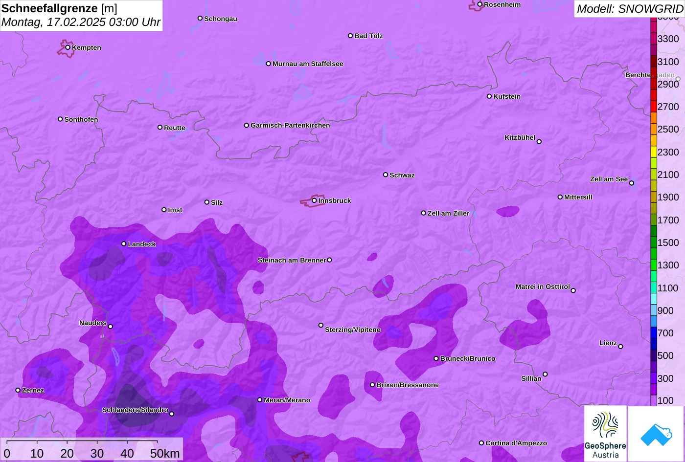Screen dimensions: 685x462
Task: Click the Sonthofen marker dot
Action: pyautogui.click(x=60, y=119)
